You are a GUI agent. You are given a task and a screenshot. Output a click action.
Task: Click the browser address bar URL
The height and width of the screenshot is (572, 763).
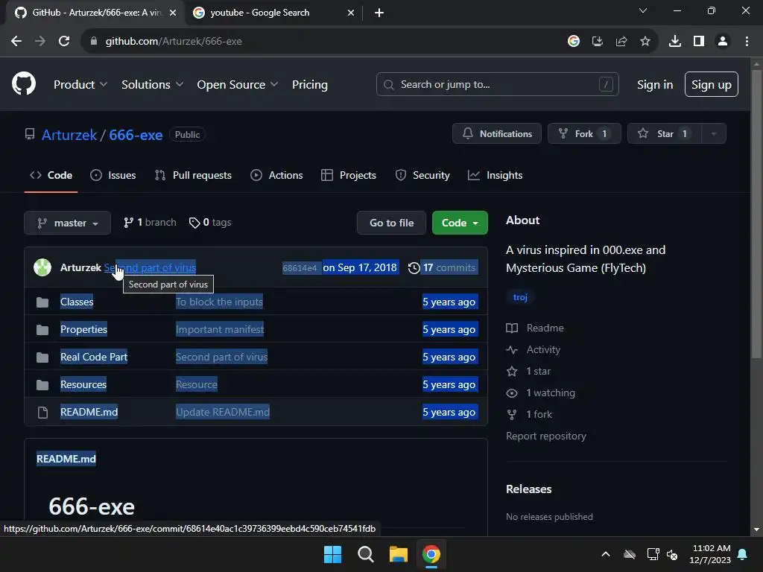(174, 42)
